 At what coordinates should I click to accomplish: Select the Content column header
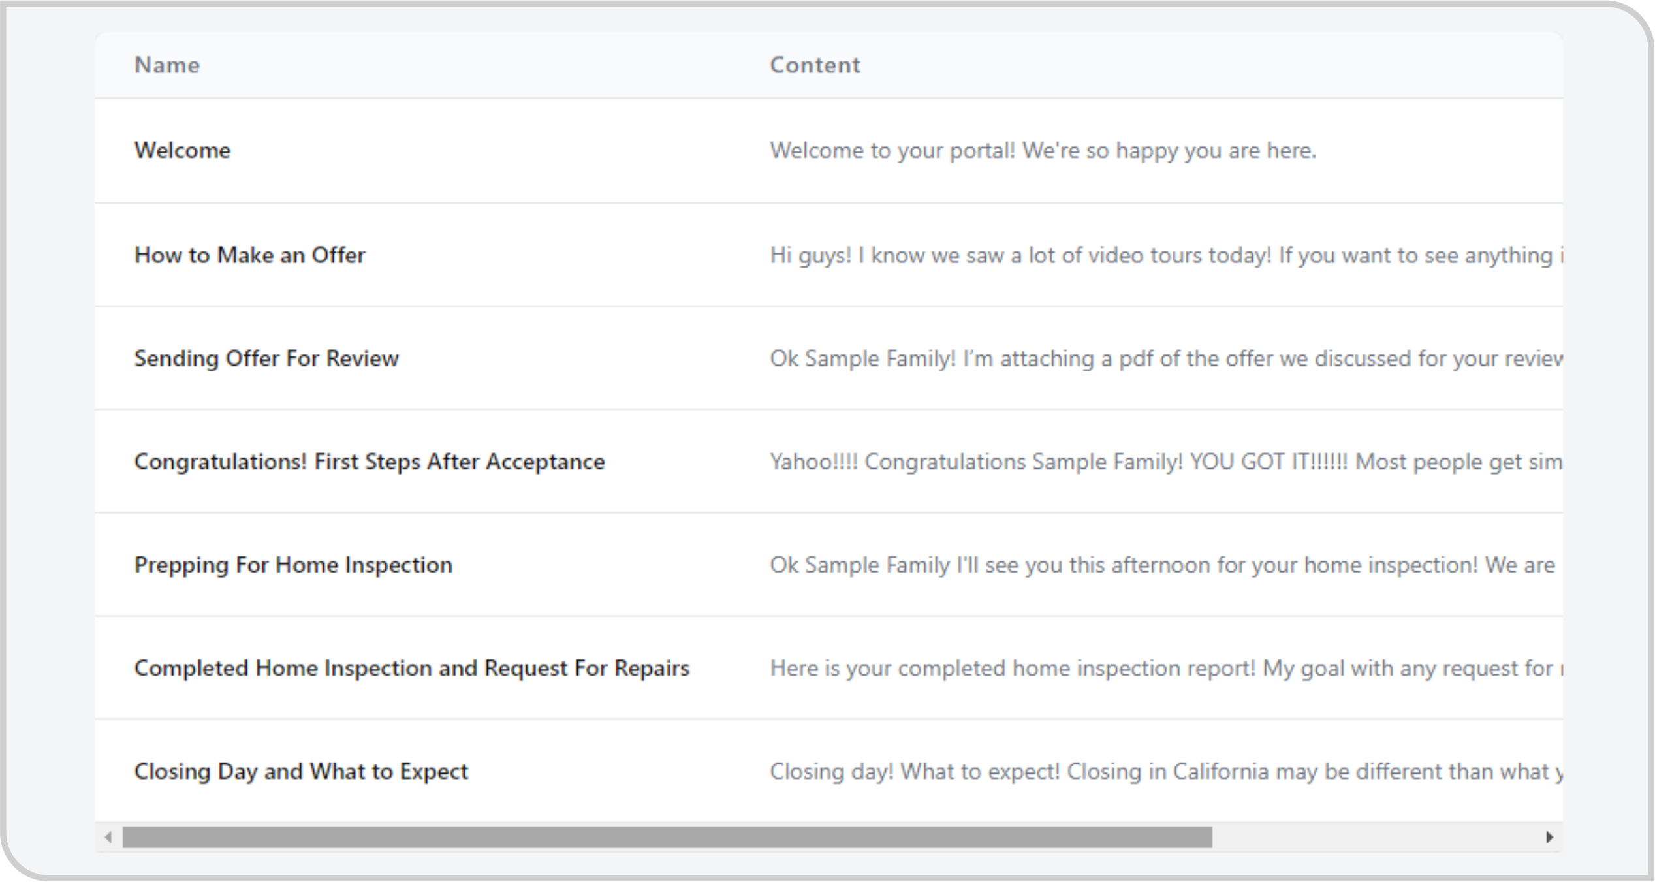[x=815, y=65]
